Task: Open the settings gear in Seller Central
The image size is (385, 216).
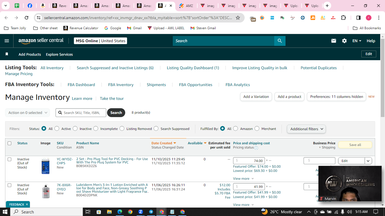Action: (344, 41)
